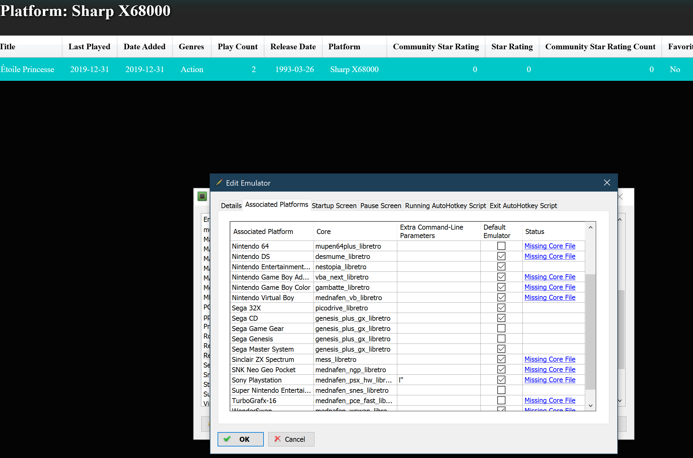Toggle default emulator for Sinclair ZX Spectrum
Viewport: 693px width, 458px height.
501,359
